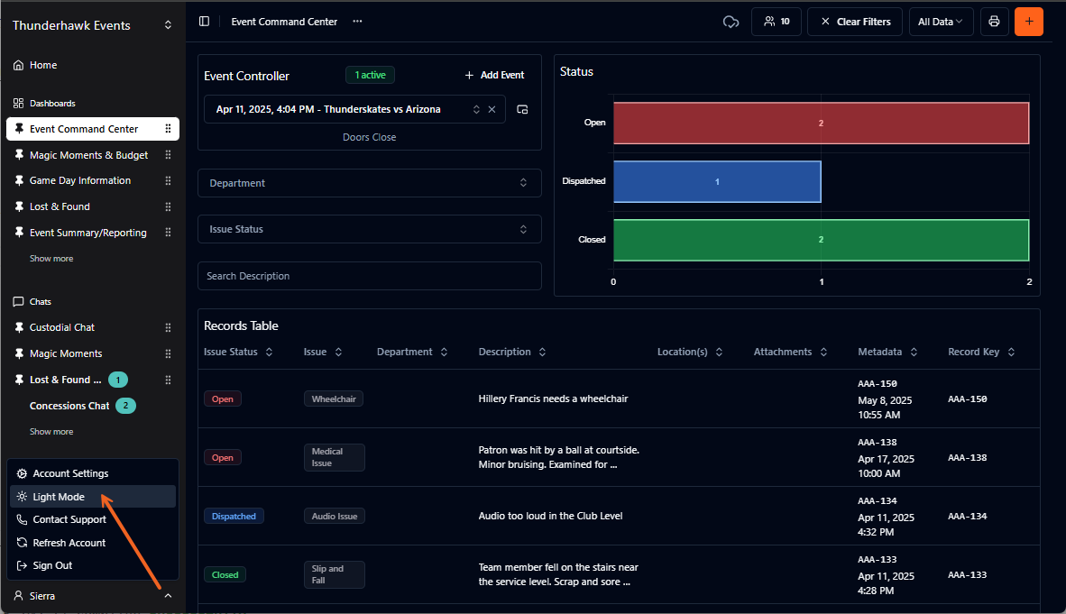Click the Search Description field
This screenshot has width=1066, height=614.
[369, 275]
